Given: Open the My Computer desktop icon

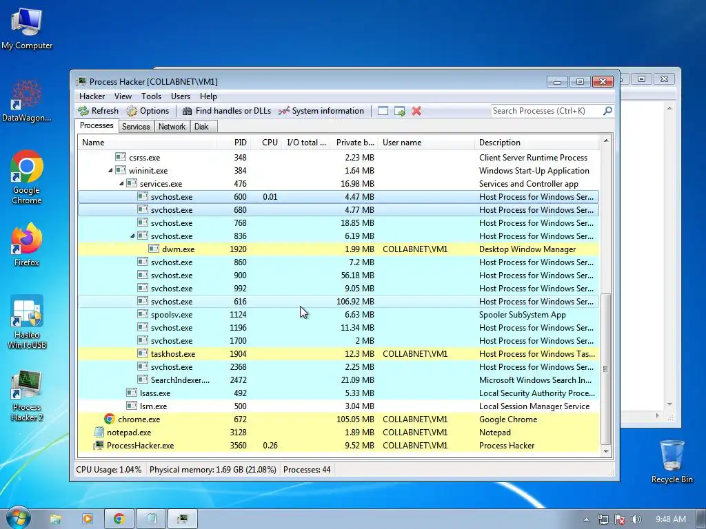Looking at the screenshot, I should coord(27,28).
